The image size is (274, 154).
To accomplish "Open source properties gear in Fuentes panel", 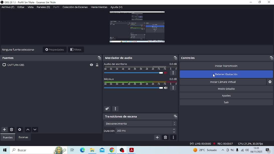I will point(20,130).
